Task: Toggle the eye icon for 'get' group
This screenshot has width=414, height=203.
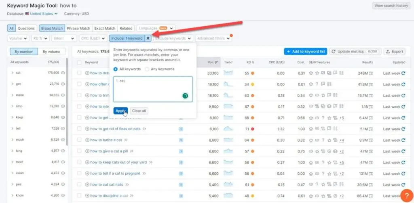Action: tap(63, 84)
